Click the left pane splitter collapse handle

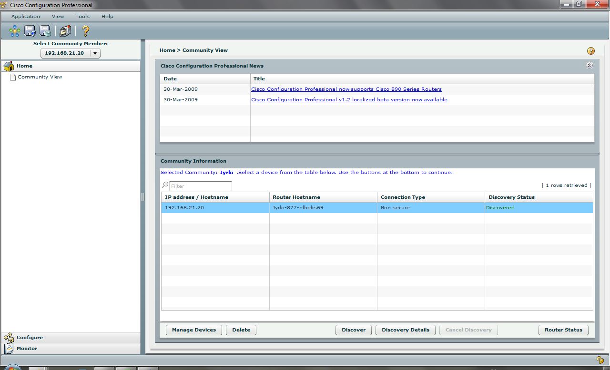[x=142, y=197]
